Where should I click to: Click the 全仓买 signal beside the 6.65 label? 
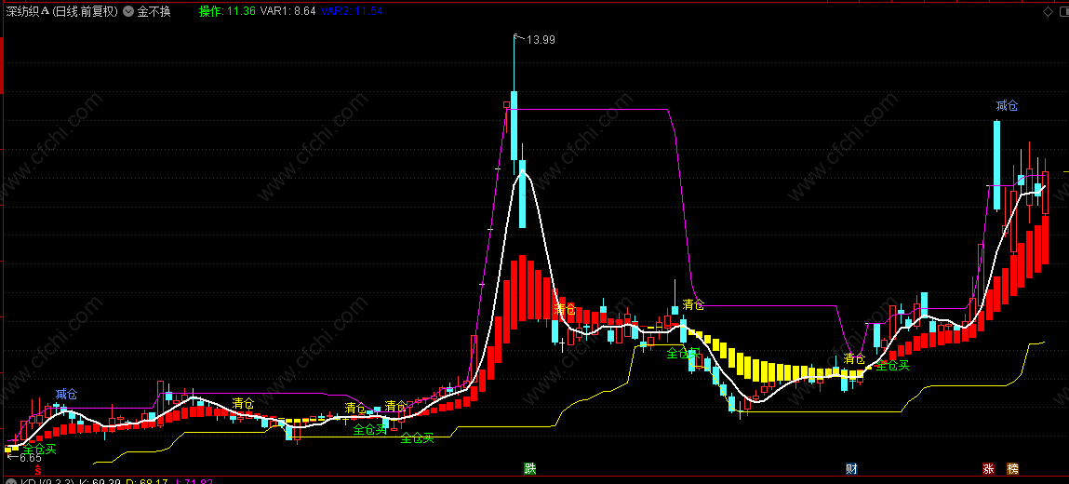pos(40,449)
